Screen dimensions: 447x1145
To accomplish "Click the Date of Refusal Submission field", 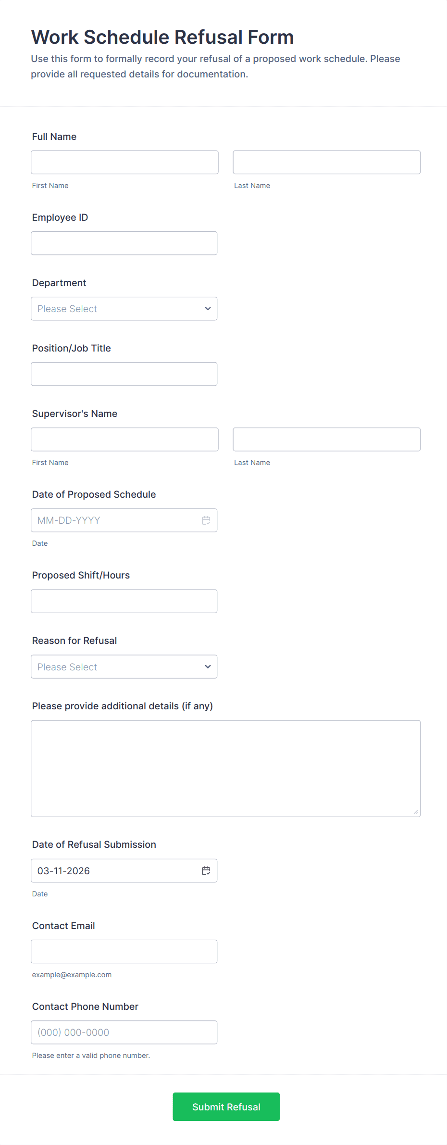I will point(115,871).
